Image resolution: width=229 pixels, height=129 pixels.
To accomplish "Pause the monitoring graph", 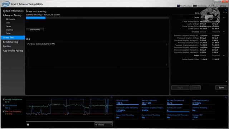I will 28,125.
